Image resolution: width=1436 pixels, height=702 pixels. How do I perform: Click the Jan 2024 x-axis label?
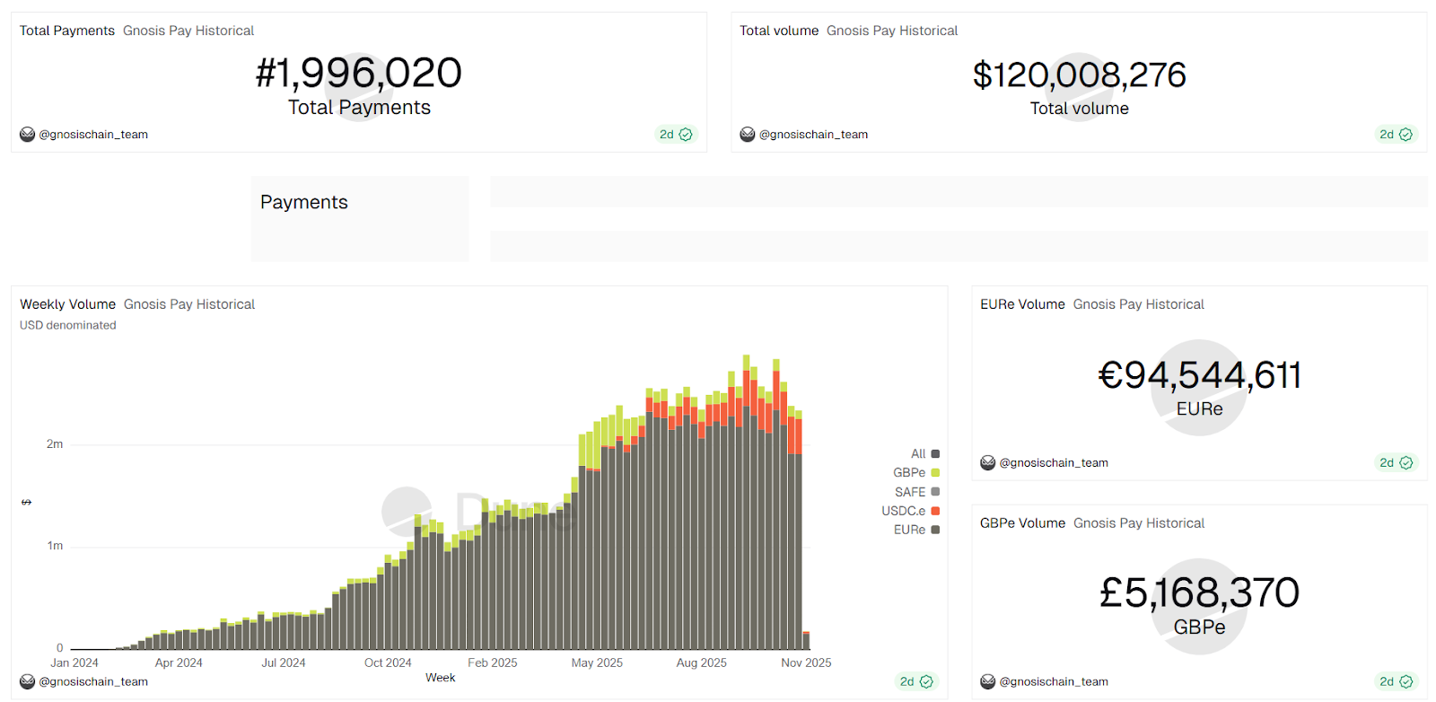click(74, 663)
